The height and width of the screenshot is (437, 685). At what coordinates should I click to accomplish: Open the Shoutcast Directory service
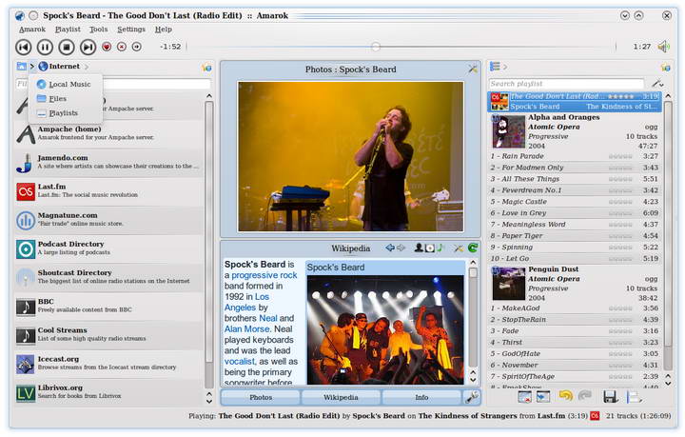pos(109,277)
